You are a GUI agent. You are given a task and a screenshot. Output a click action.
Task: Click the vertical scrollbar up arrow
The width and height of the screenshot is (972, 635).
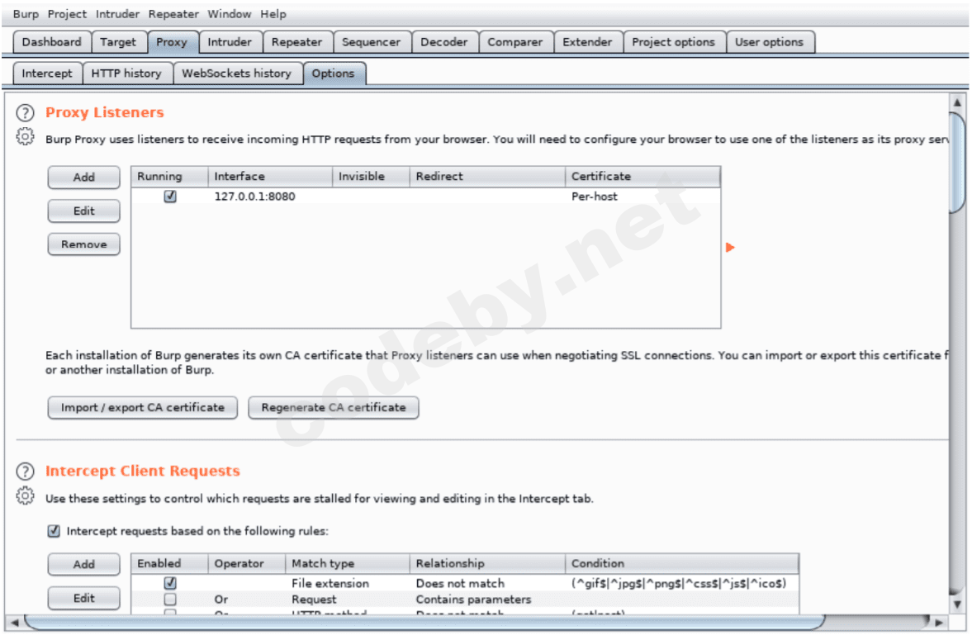pyautogui.click(x=957, y=102)
